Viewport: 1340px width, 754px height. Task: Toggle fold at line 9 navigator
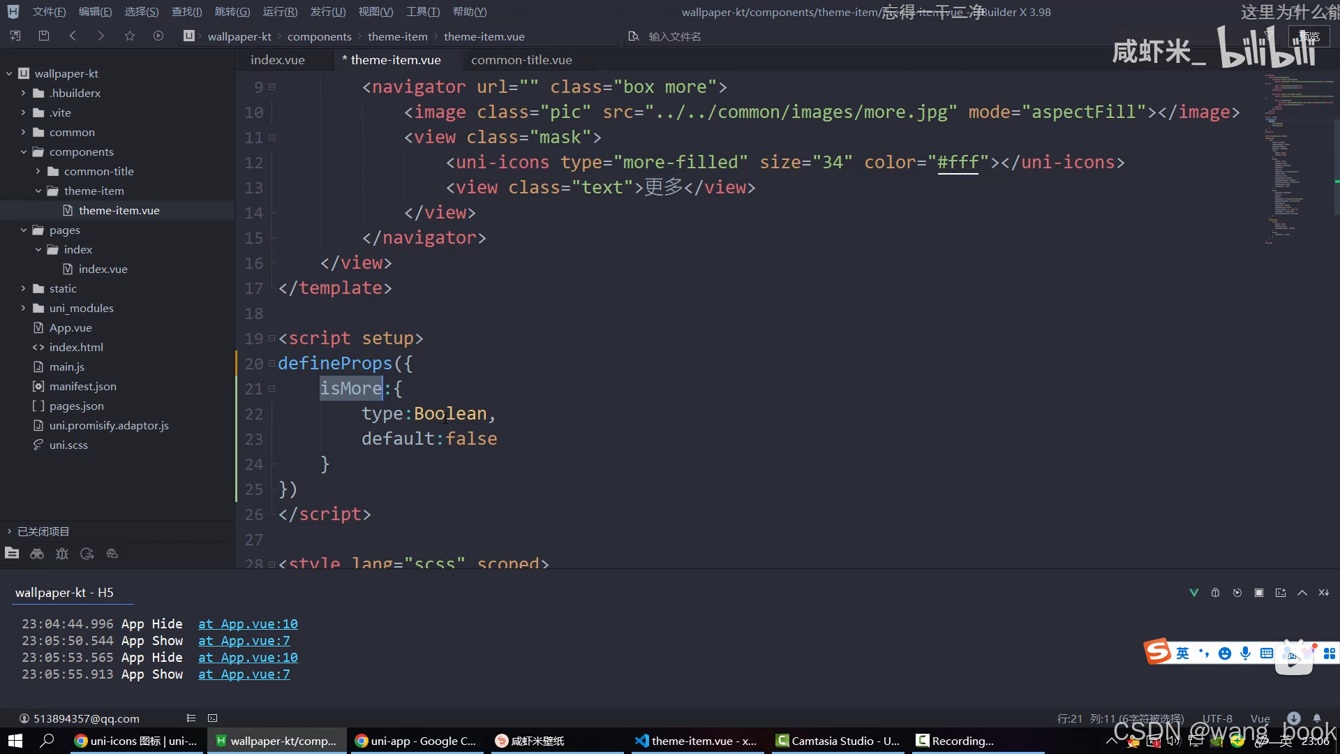(x=272, y=87)
